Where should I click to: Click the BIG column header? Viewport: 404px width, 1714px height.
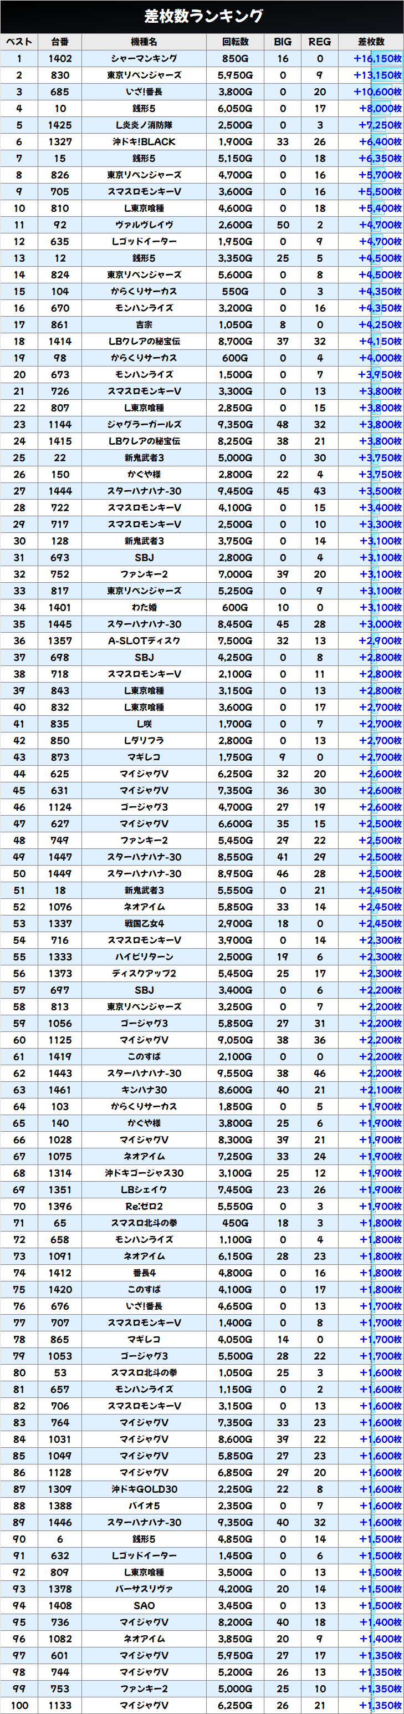coord(283,42)
